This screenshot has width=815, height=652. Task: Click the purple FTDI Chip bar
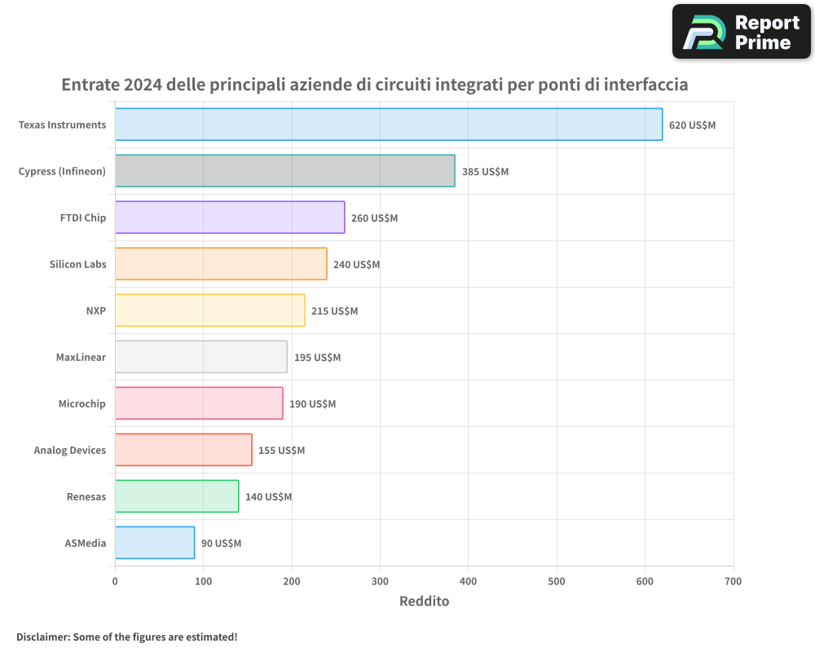click(x=229, y=218)
